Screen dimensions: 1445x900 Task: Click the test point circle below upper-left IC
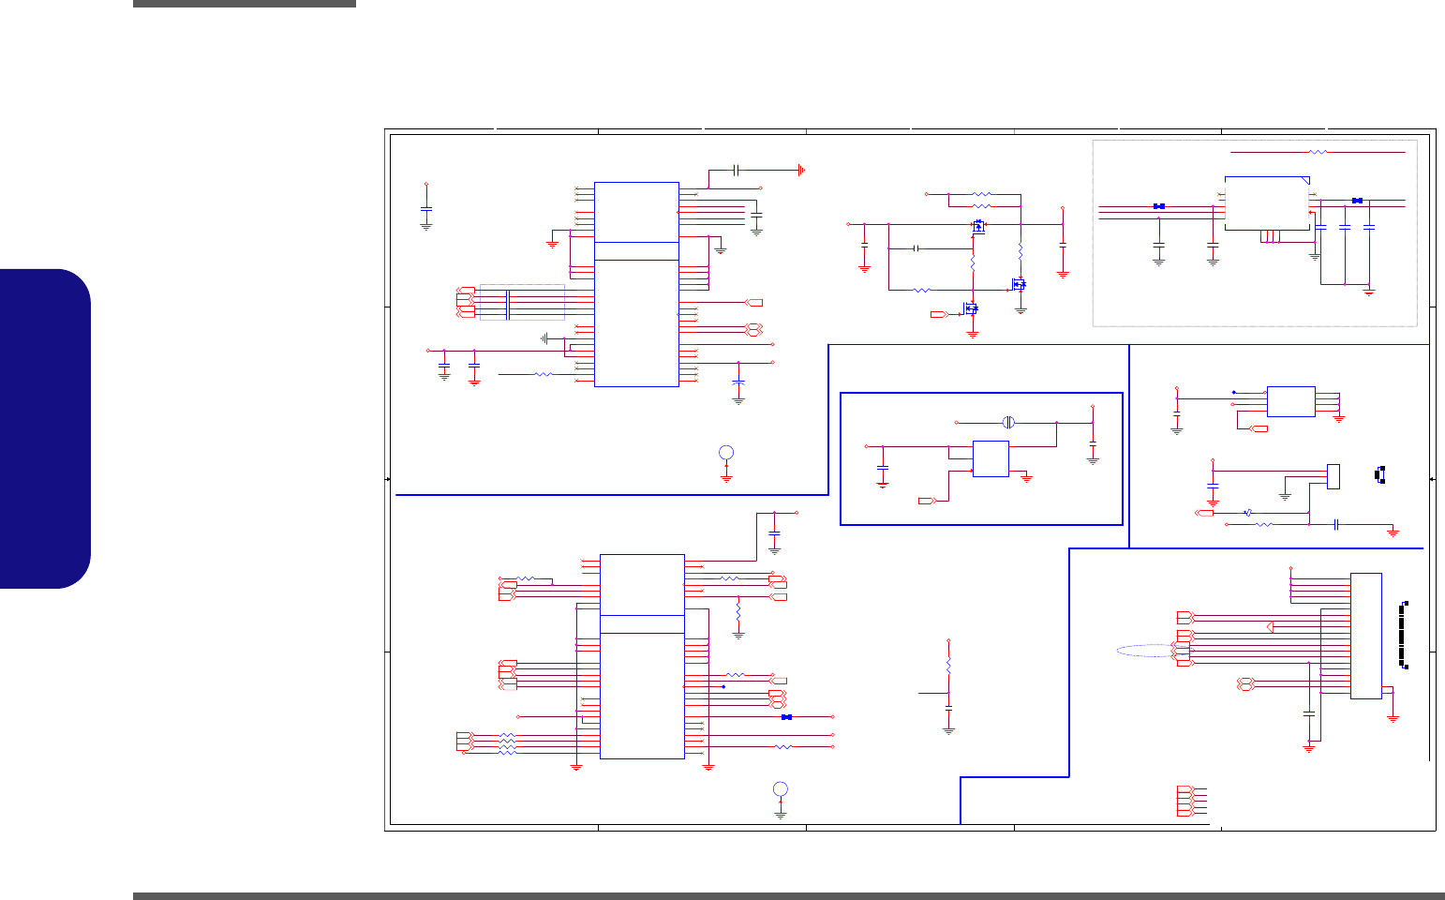point(726,453)
